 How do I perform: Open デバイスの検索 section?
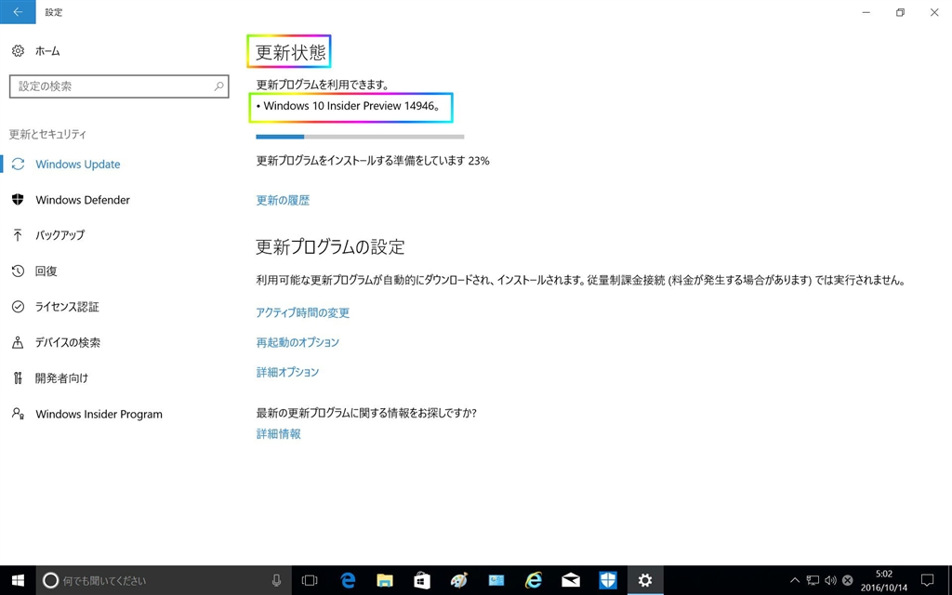tap(67, 342)
